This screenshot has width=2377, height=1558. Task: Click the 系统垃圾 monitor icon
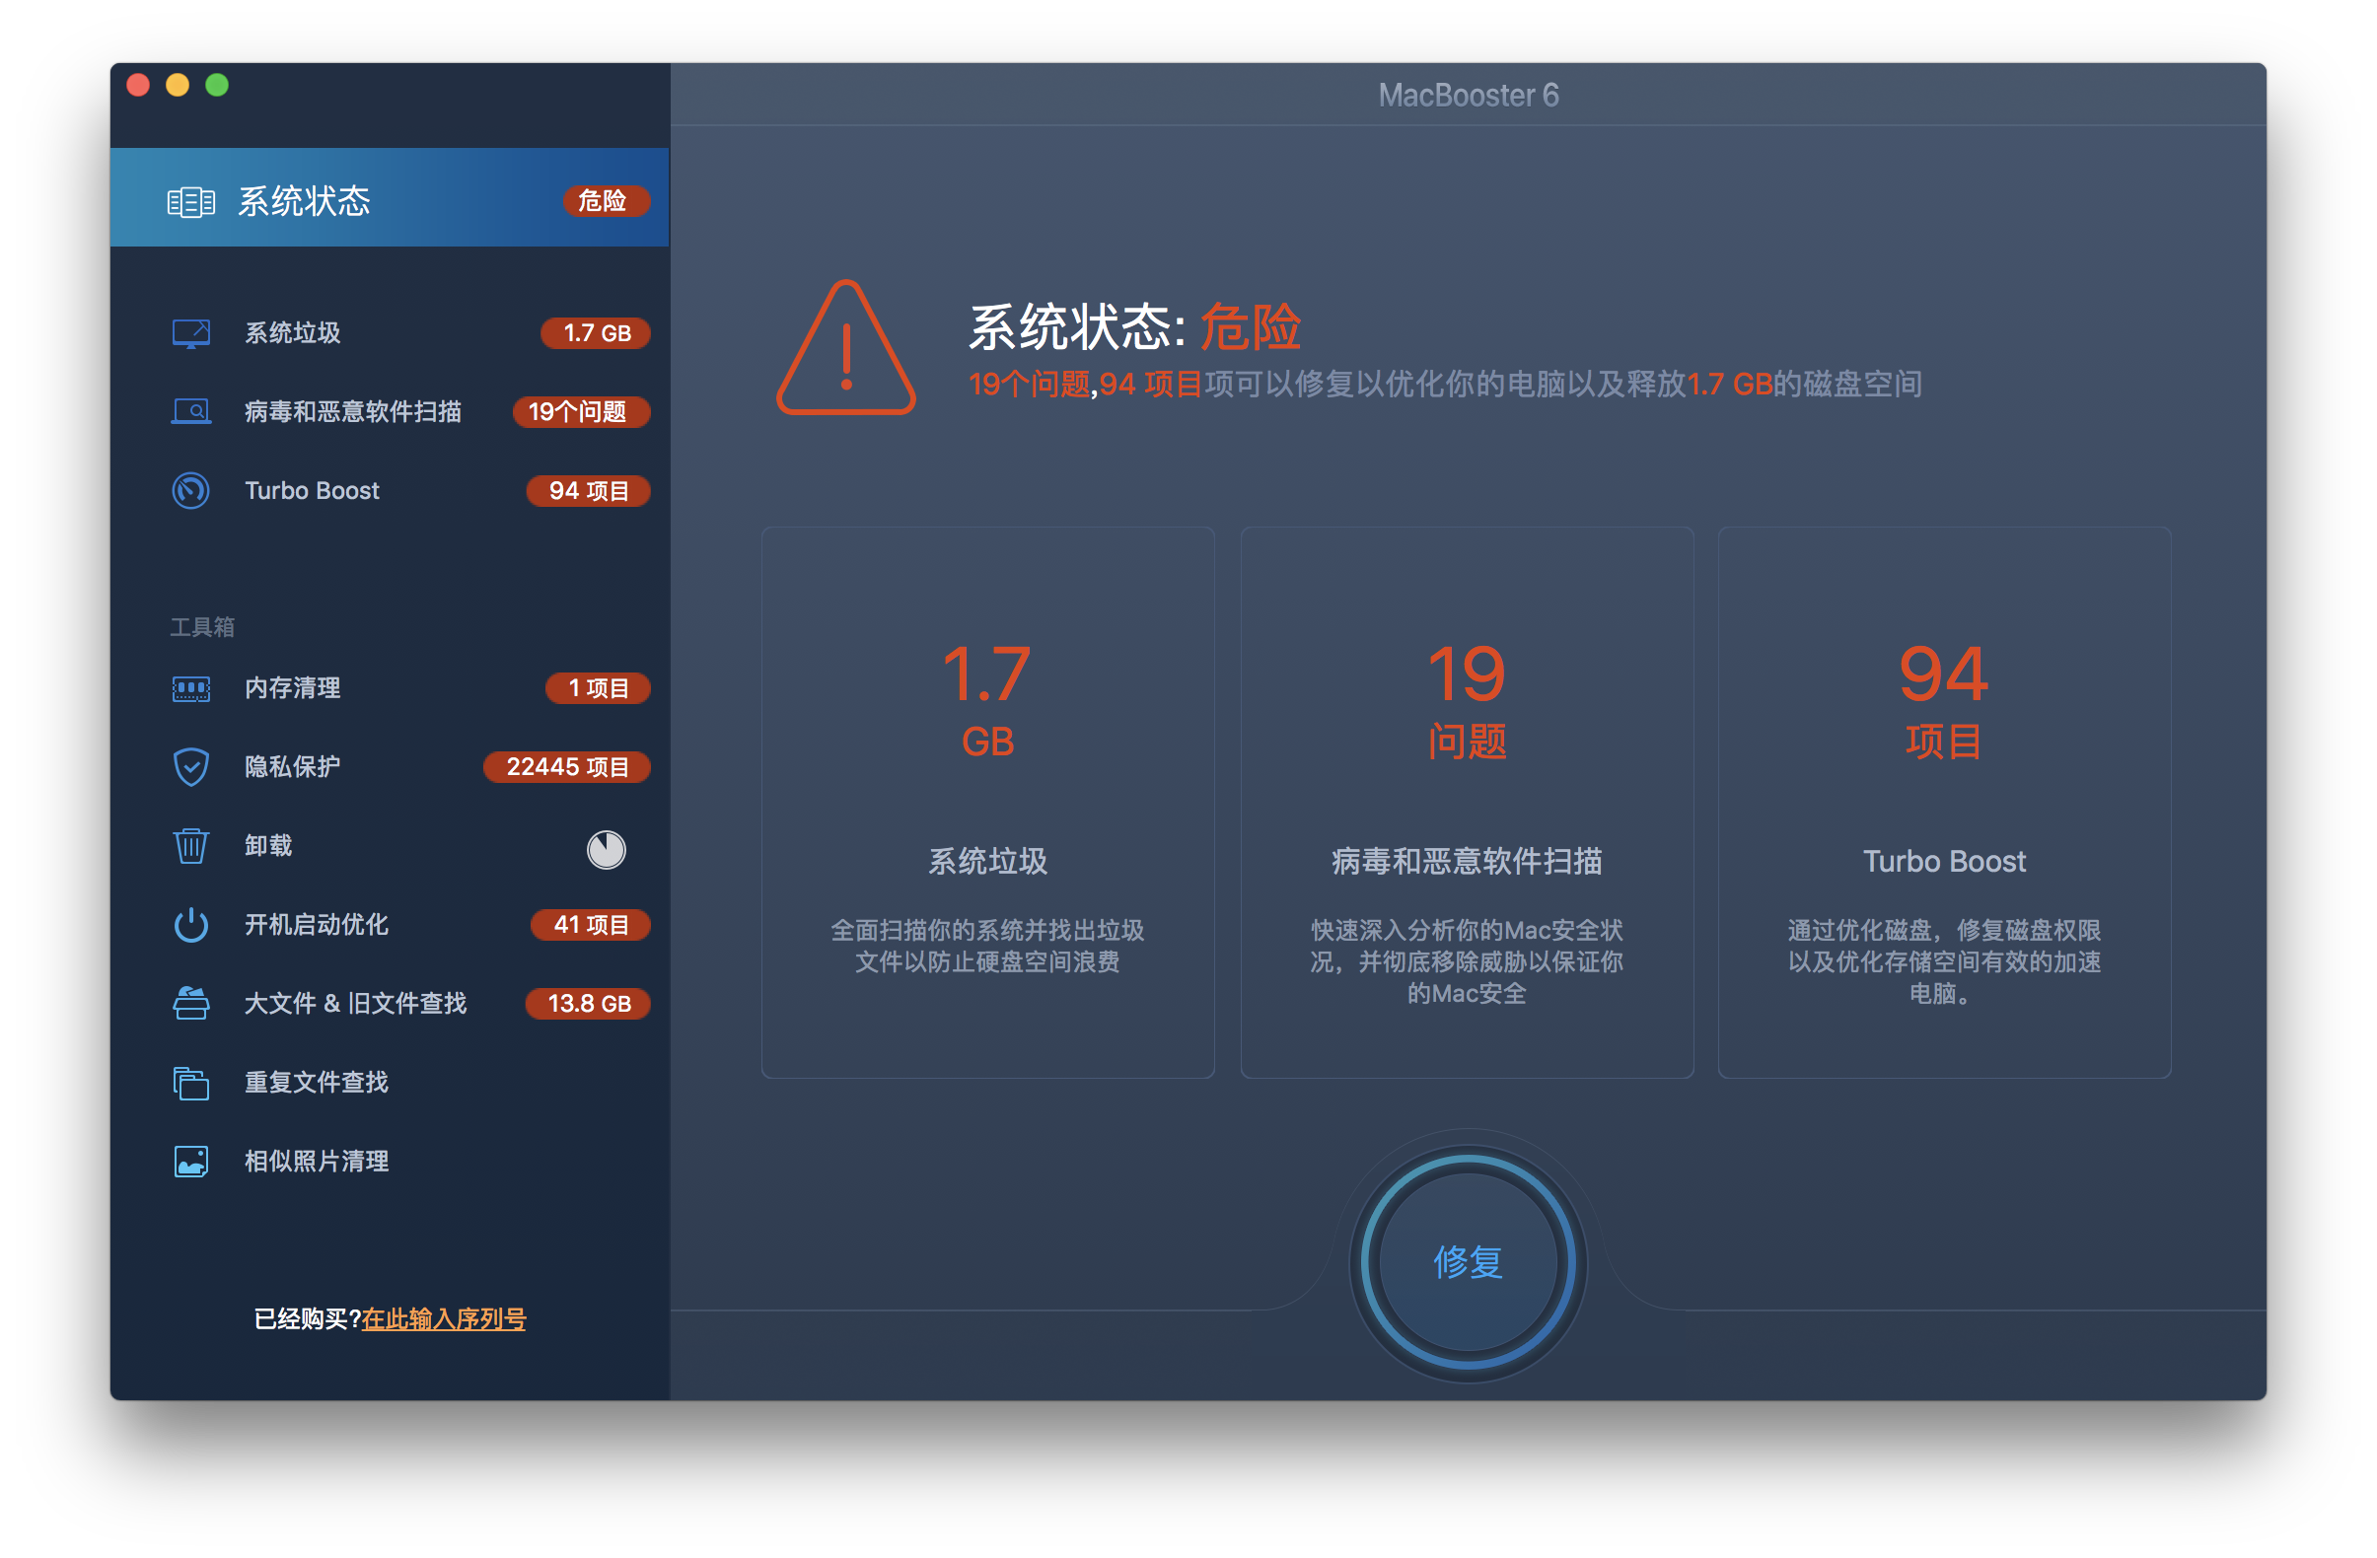point(190,333)
